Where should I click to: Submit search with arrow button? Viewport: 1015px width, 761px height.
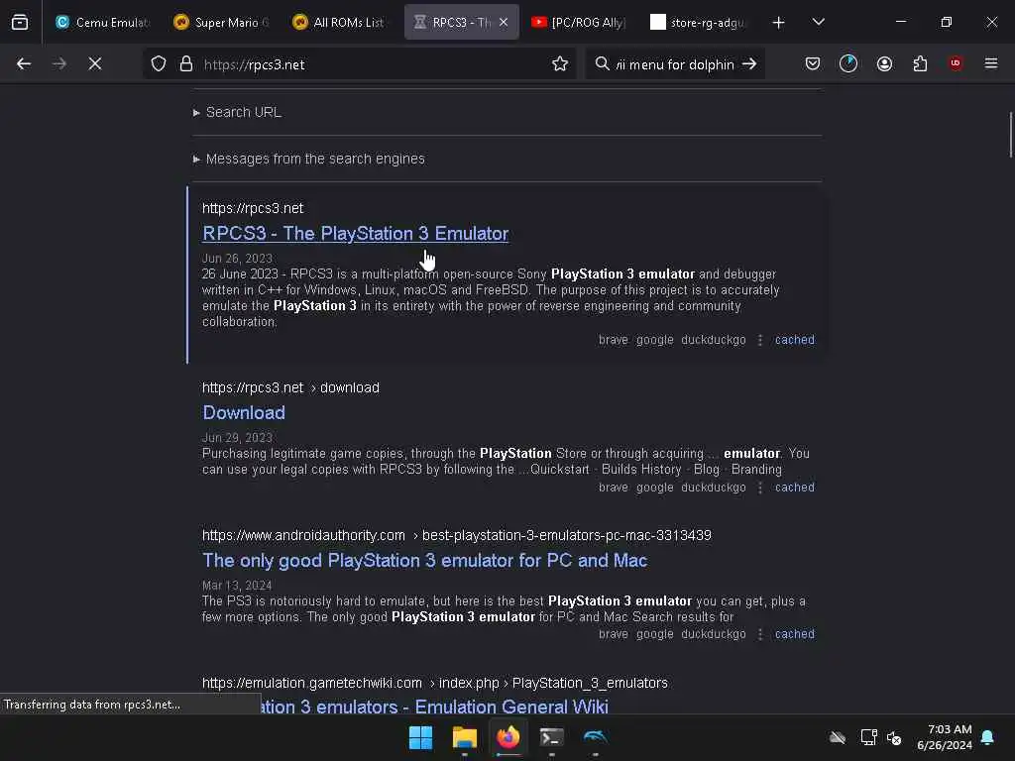click(x=749, y=63)
